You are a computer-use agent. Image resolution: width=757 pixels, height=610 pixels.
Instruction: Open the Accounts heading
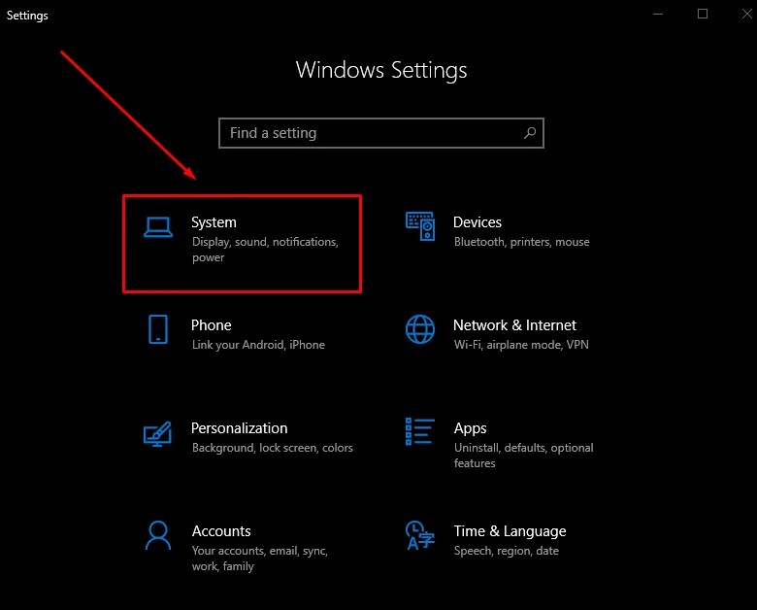[221, 531]
